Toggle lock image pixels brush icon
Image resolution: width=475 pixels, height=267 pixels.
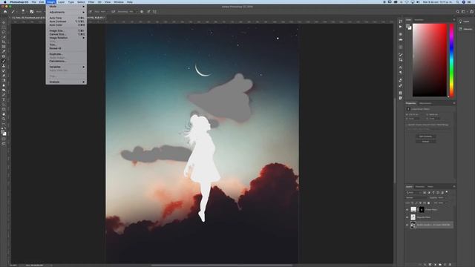(x=416, y=202)
